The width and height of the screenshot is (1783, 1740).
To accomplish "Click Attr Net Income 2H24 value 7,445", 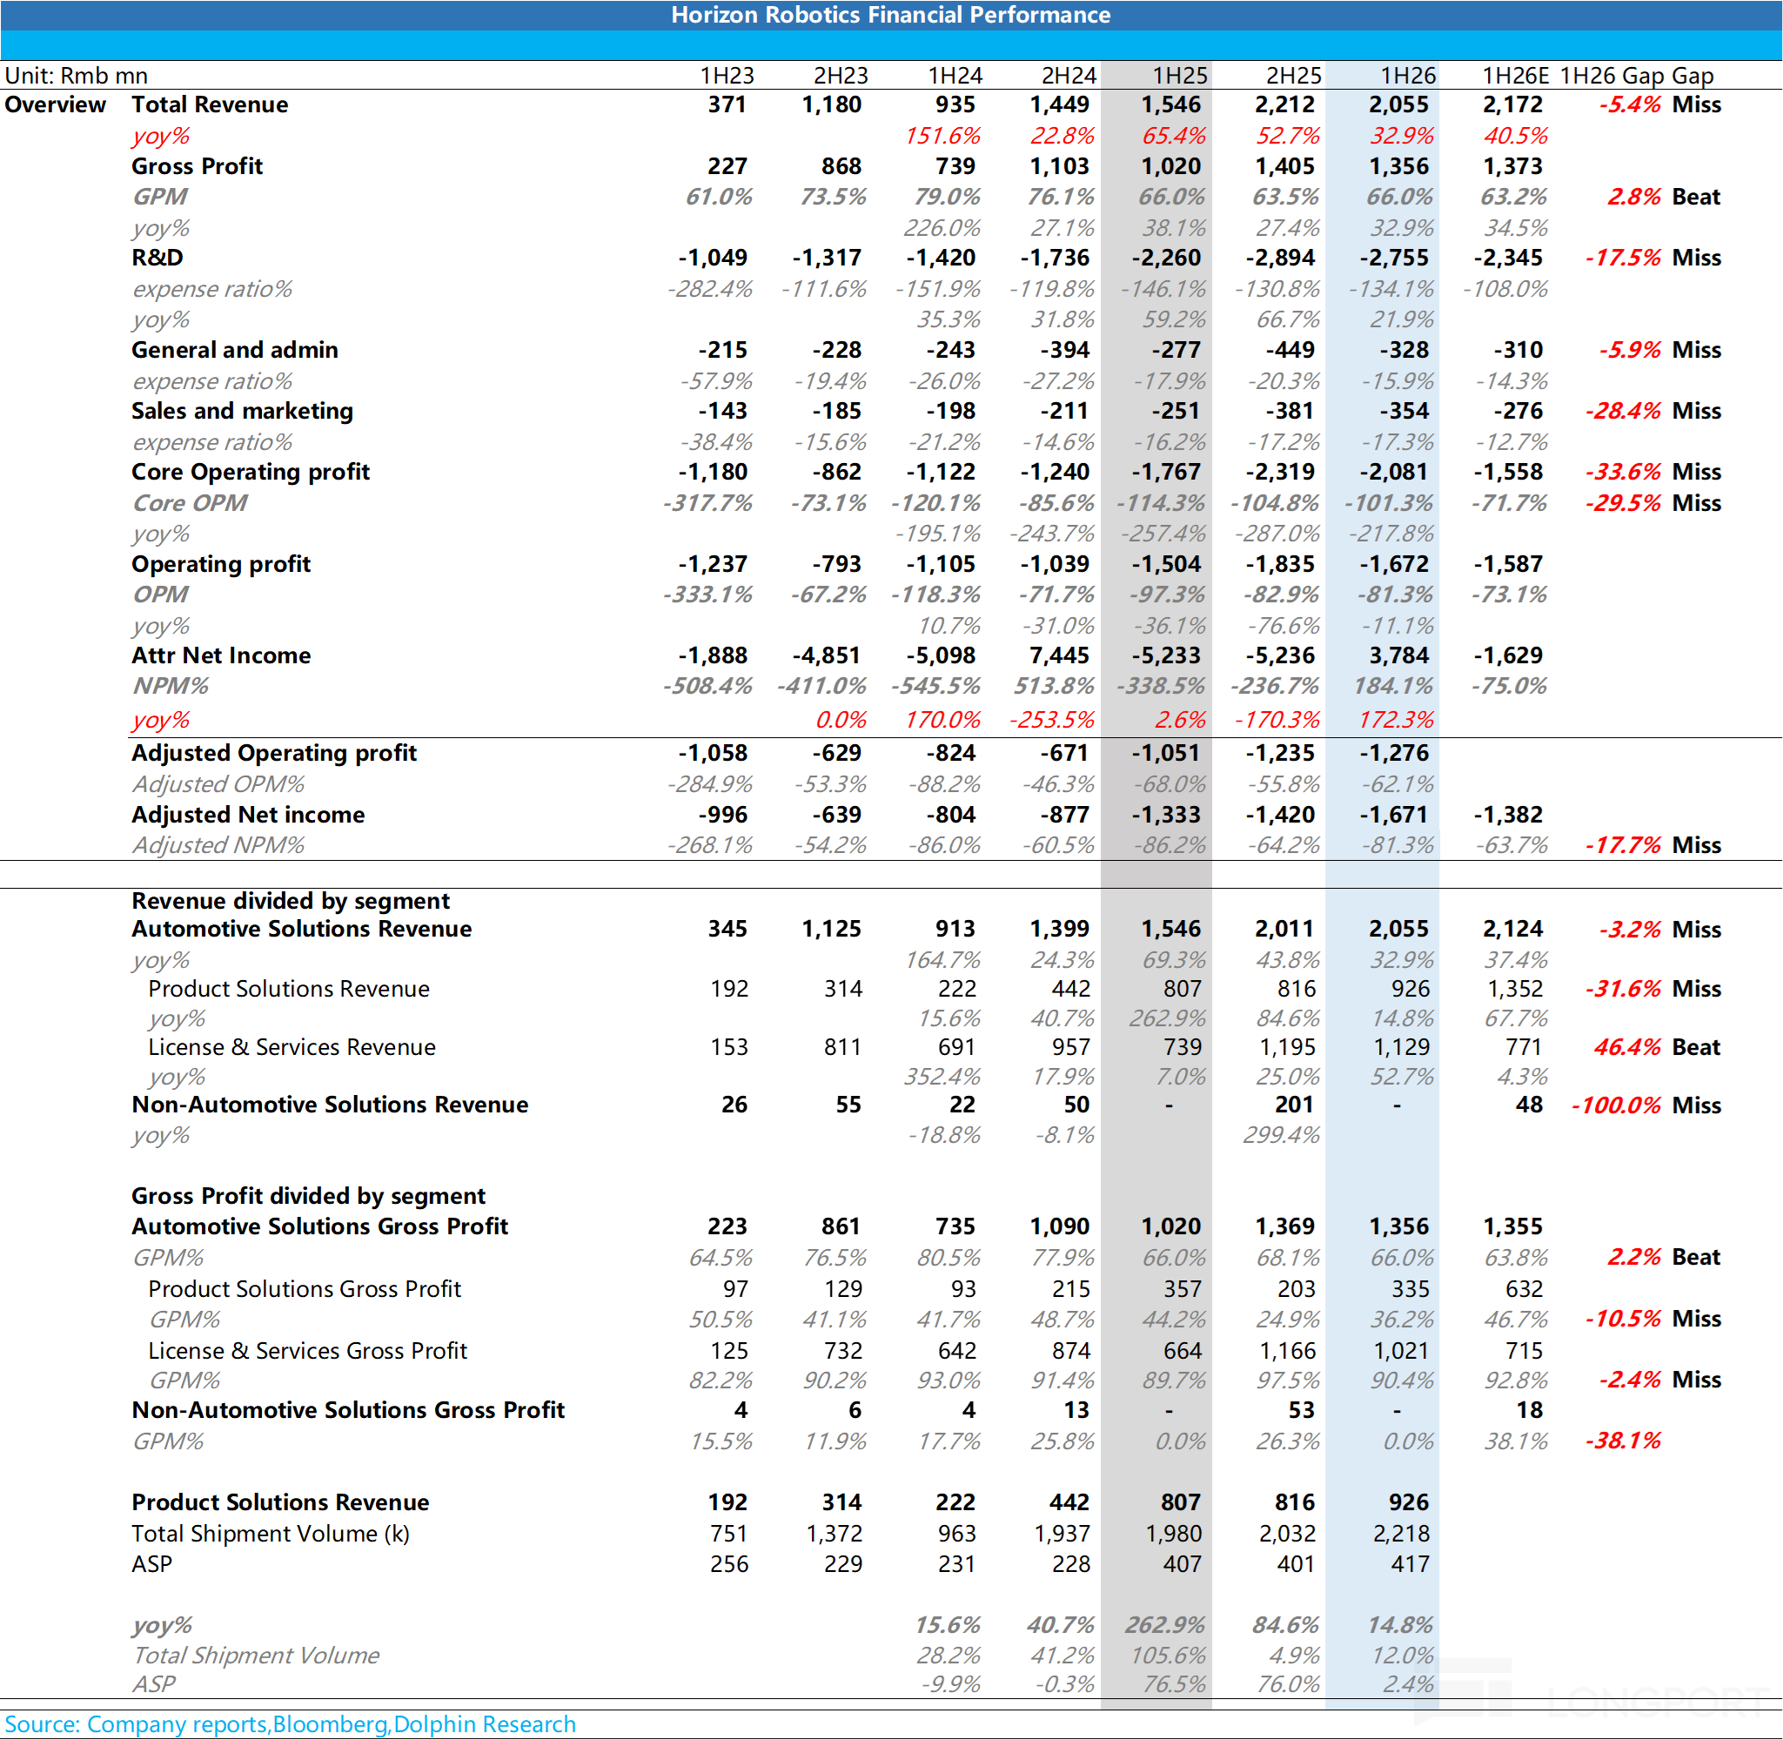I will click(1060, 655).
